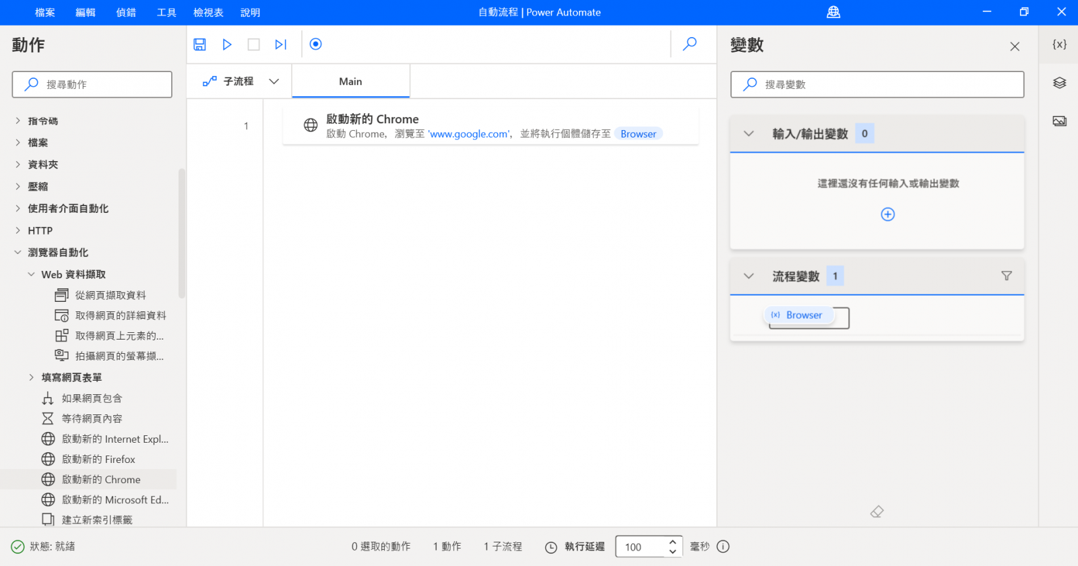Viewport: 1078px width, 566px height.
Task: Select 建立新索引標籤 action
Action: click(88, 520)
